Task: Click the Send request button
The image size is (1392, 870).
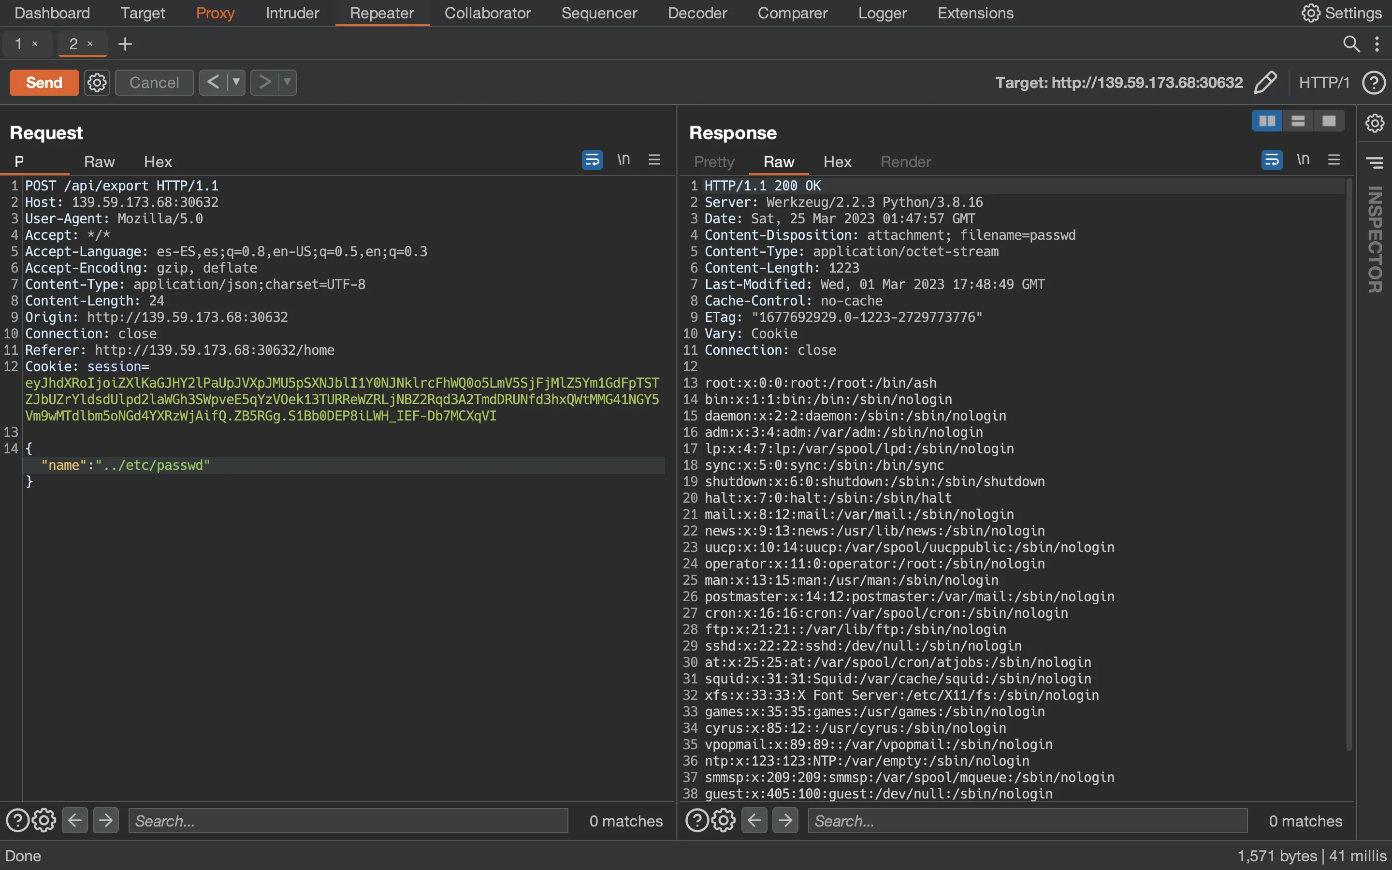Action: point(43,82)
